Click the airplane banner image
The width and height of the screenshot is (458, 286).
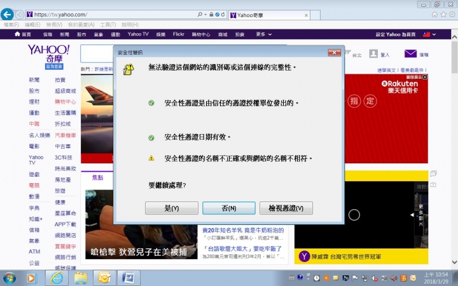point(97,114)
